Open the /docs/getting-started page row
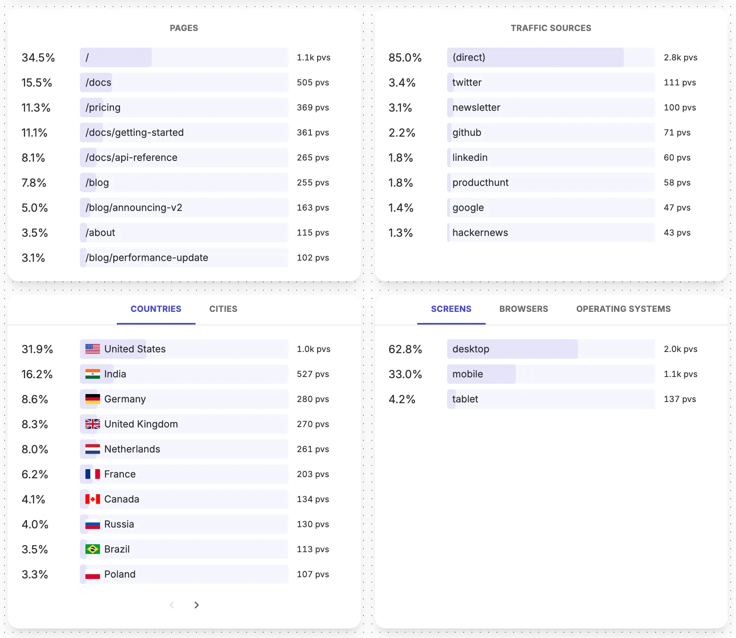 tap(184, 133)
